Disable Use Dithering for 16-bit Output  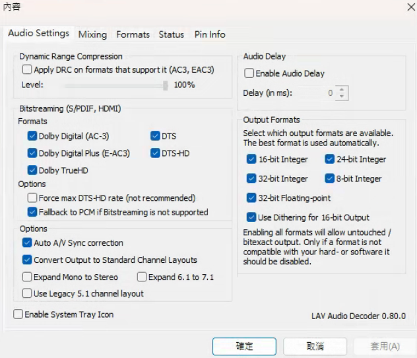pos(251,217)
